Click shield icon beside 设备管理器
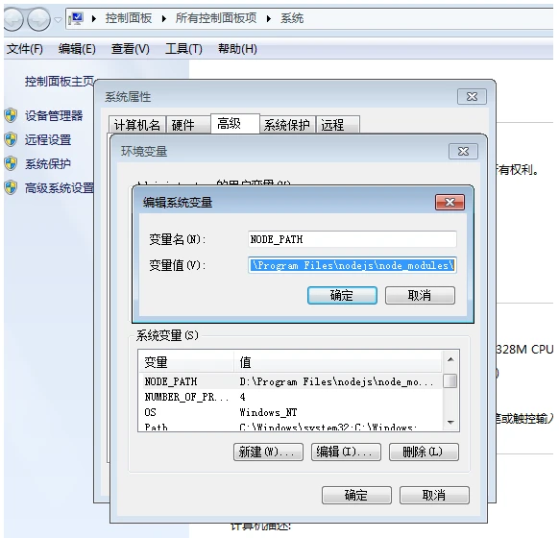559x538 pixels. tap(11, 115)
